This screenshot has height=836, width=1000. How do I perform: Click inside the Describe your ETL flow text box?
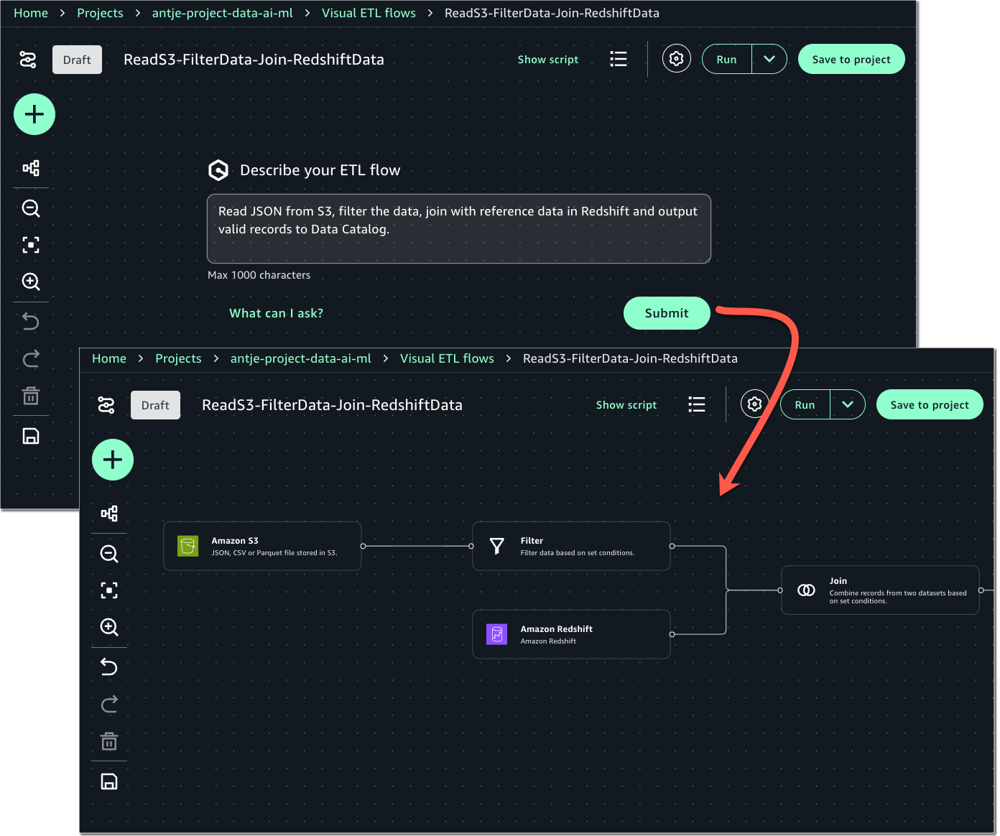point(459,228)
